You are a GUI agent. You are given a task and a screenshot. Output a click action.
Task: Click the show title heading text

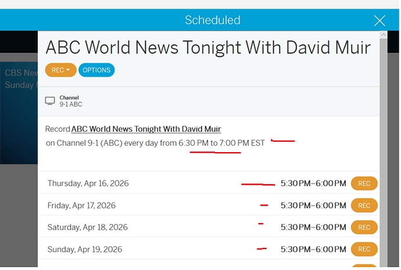click(x=208, y=48)
